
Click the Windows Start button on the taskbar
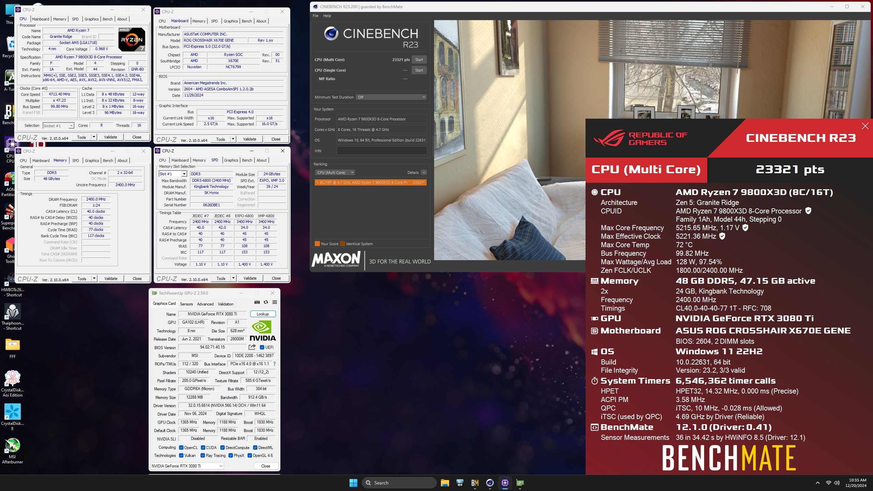tap(353, 483)
